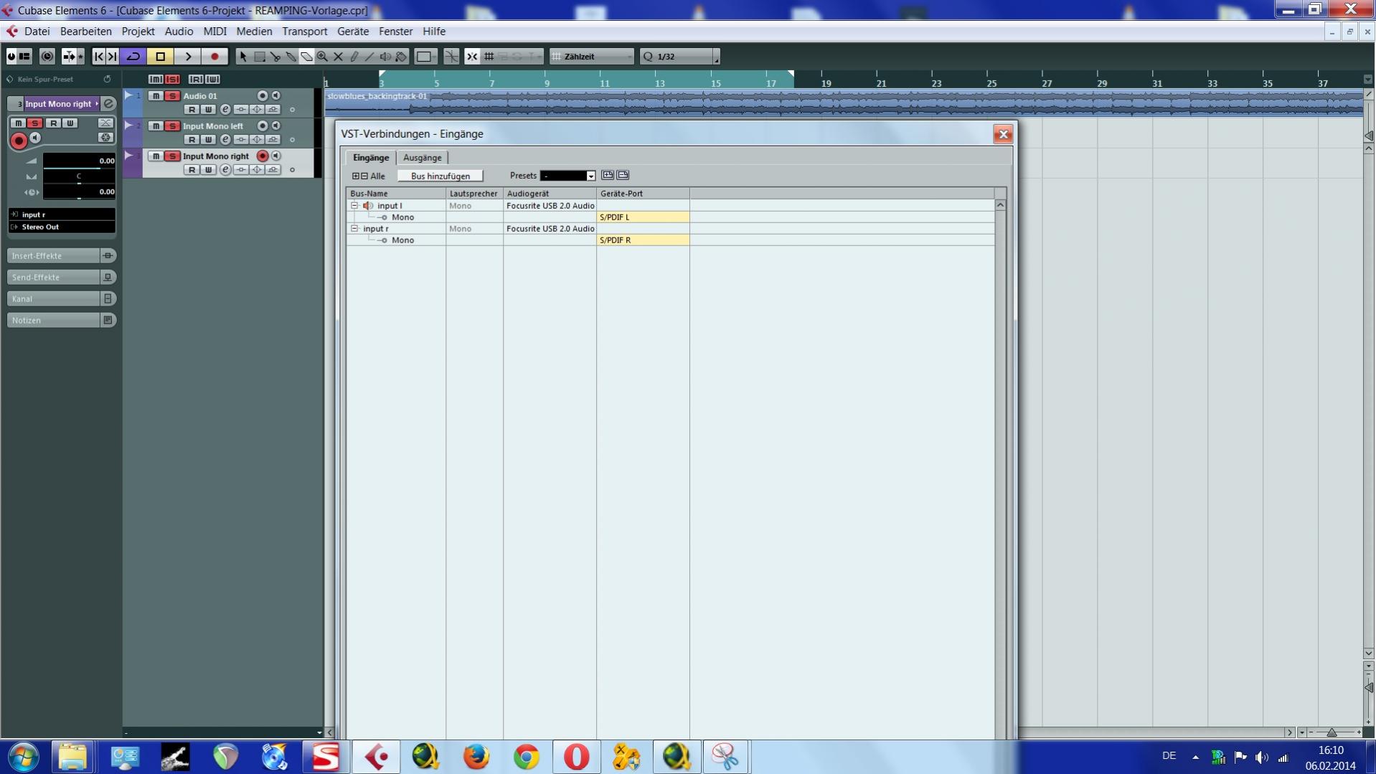Click the grid snap type icon

(x=489, y=57)
